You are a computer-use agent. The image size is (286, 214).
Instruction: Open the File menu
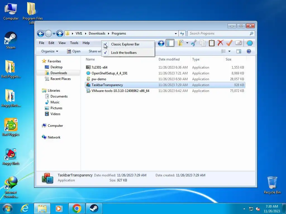tap(42, 43)
